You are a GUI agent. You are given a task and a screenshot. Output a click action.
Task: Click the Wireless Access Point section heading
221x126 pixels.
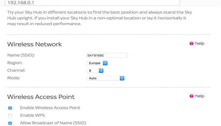click(41, 97)
